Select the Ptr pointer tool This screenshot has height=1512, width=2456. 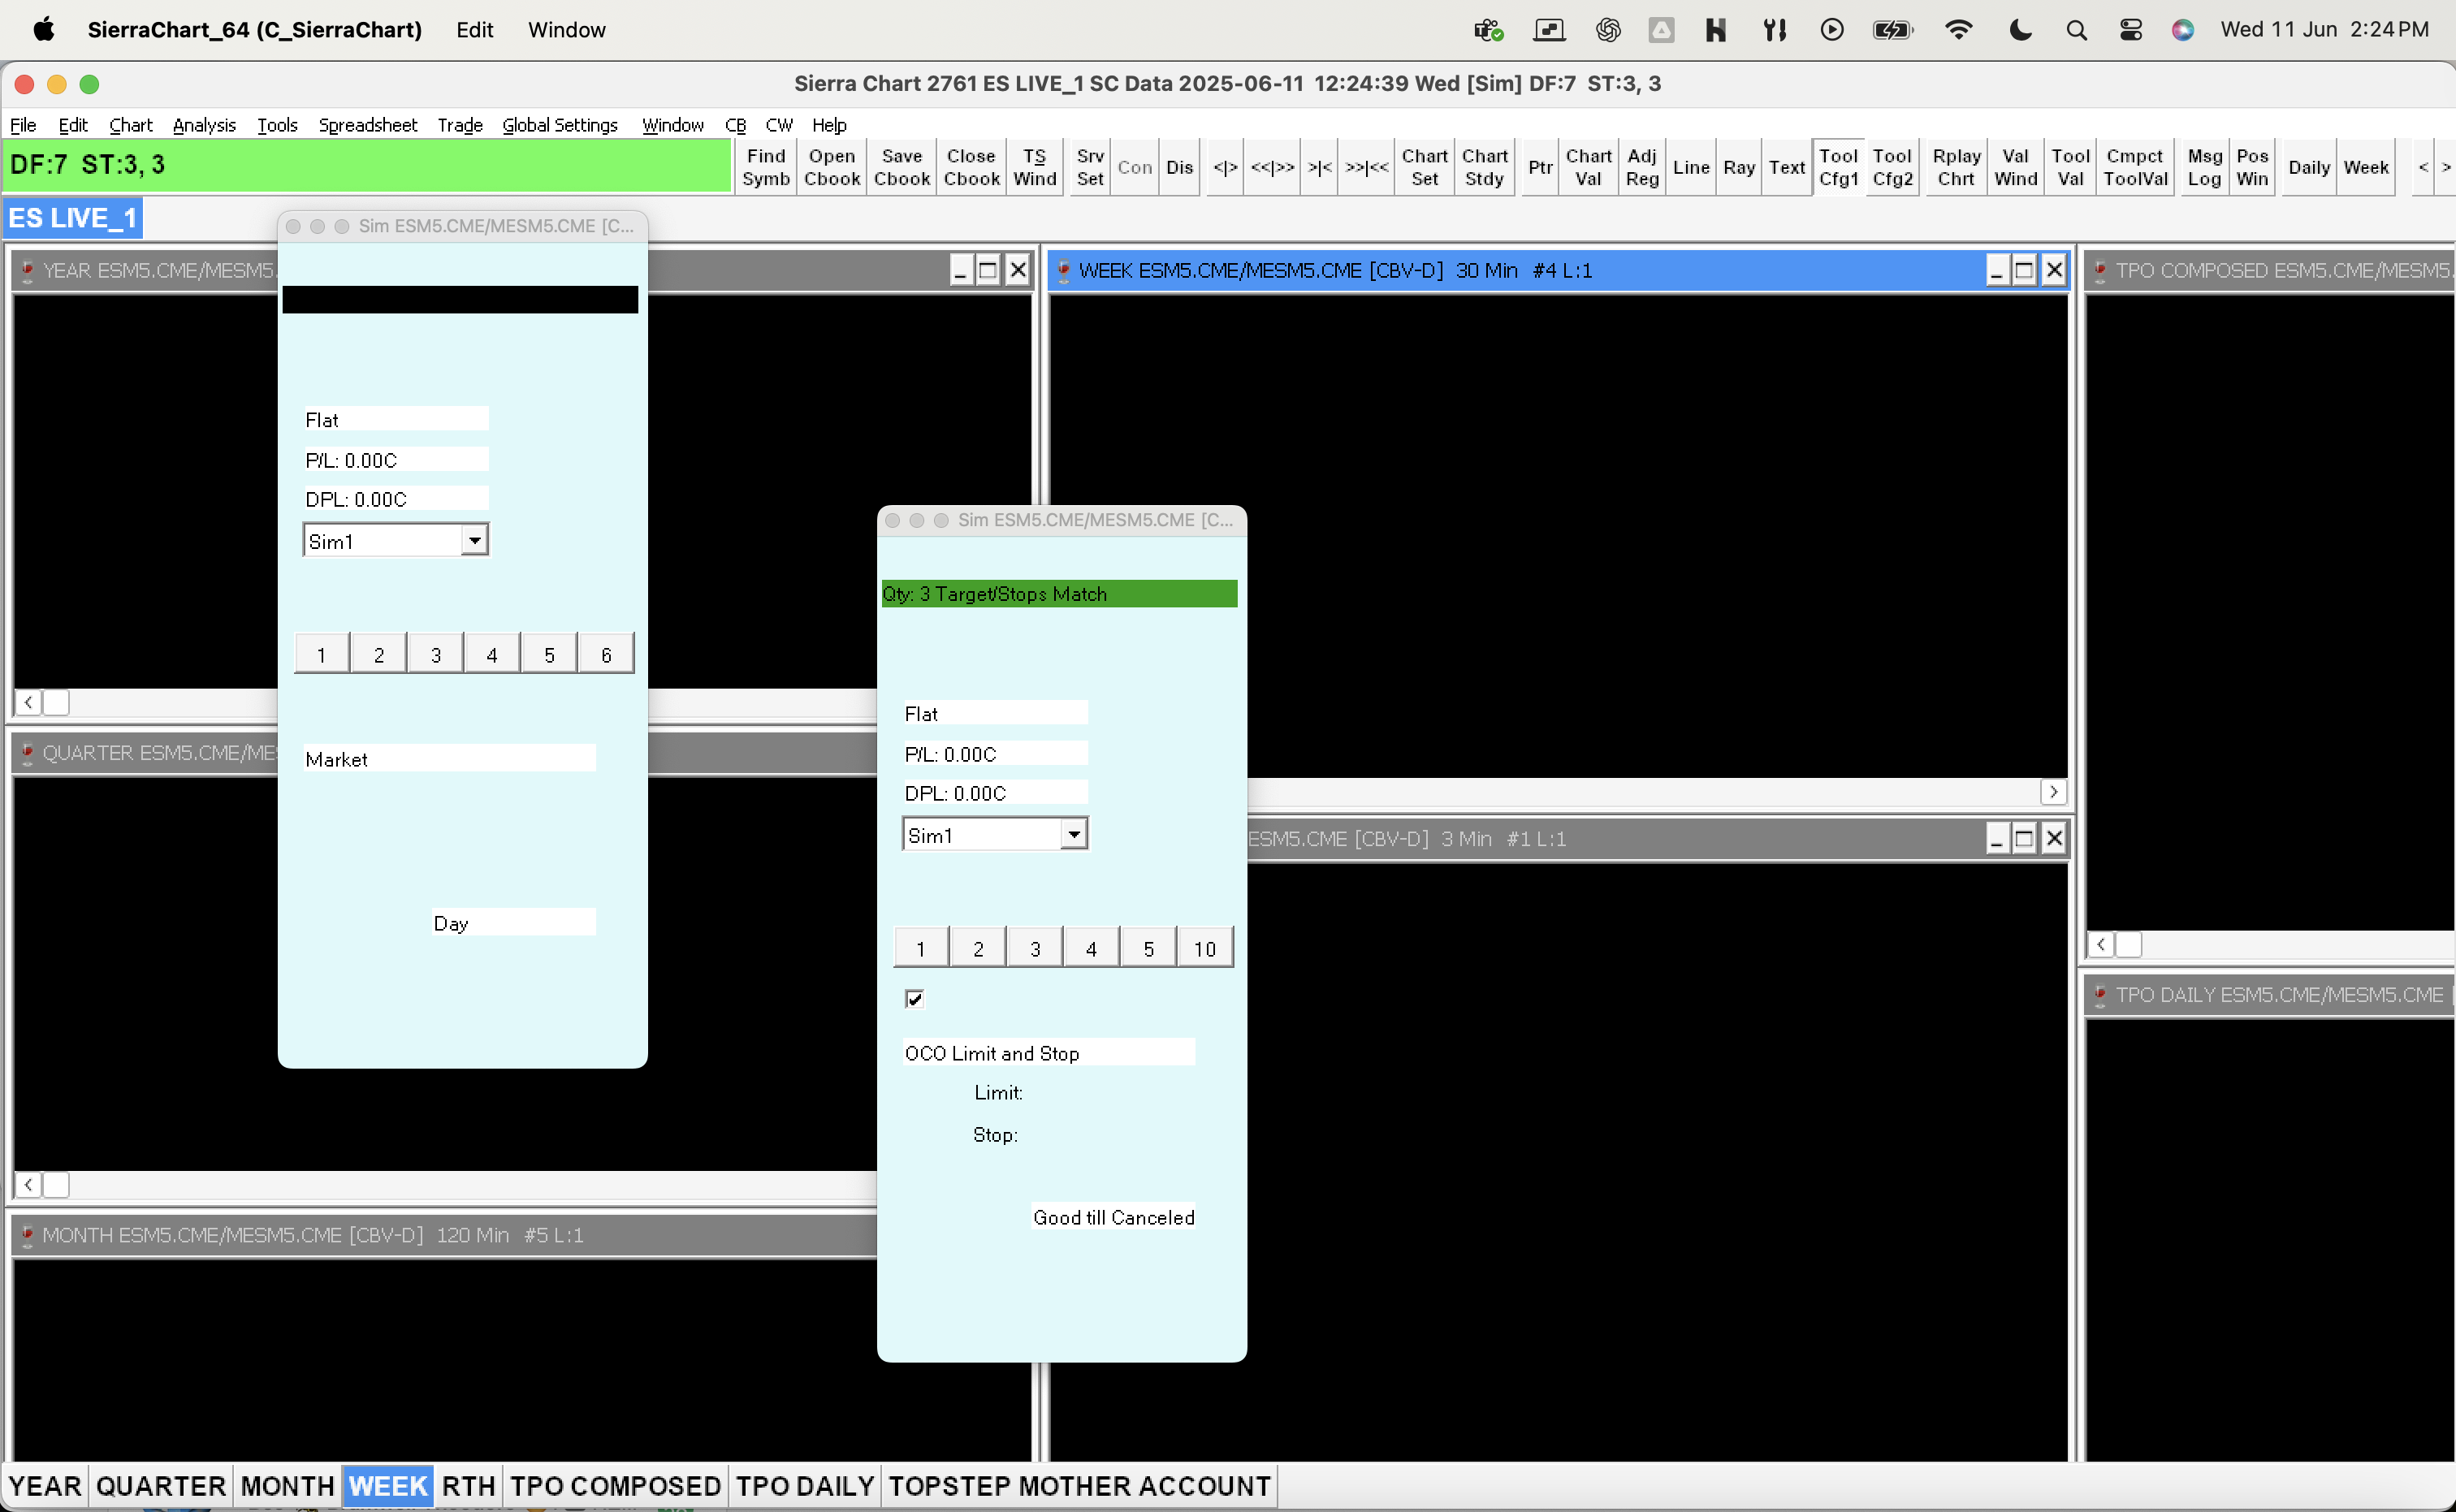click(x=1539, y=167)
